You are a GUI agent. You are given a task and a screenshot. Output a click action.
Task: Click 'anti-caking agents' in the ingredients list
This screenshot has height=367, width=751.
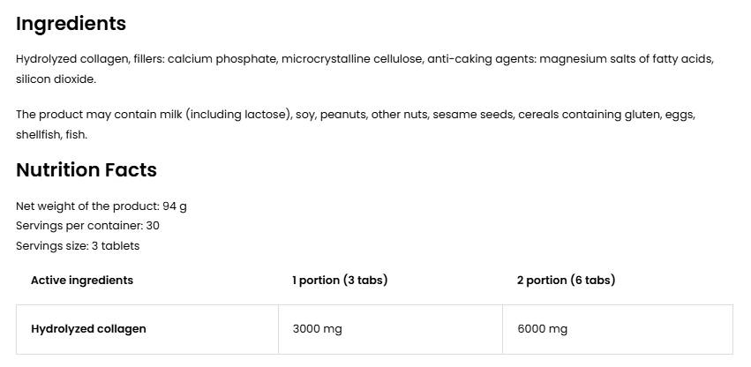click(x=482, y=59)
